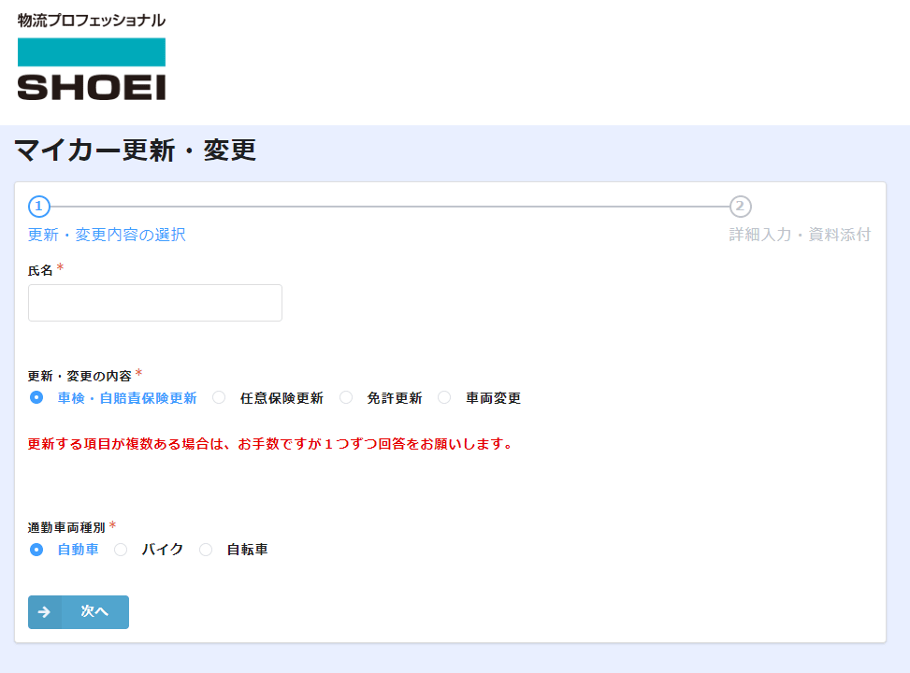Click the arrow icon on 次へ button

(x=44, y=612)
